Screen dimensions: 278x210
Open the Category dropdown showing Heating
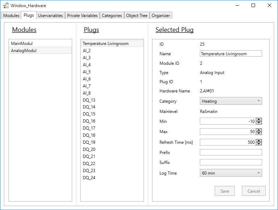point(231,101)
